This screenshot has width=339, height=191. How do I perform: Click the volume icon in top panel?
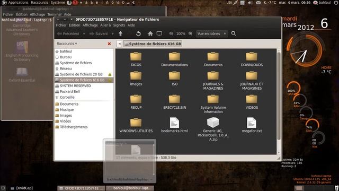(x=250, y=3)
